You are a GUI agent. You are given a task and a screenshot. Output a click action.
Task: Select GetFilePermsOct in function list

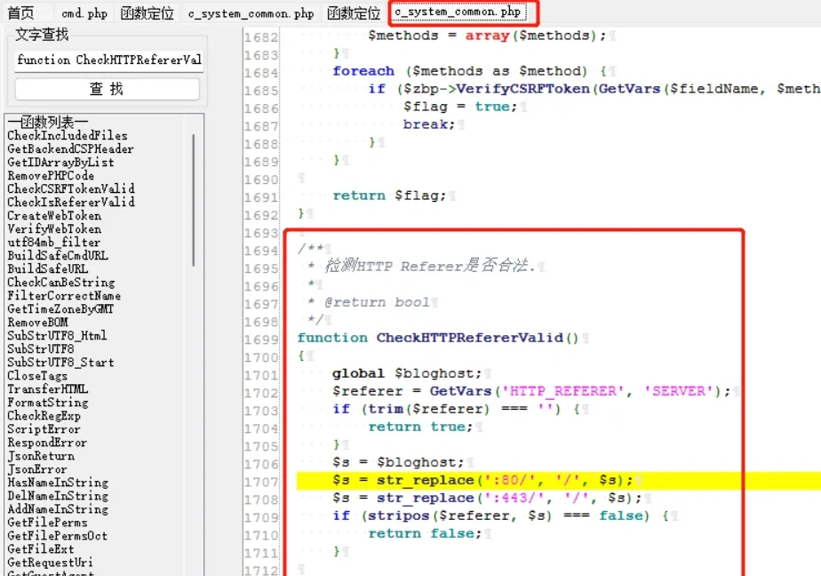(x=57, y=535)
